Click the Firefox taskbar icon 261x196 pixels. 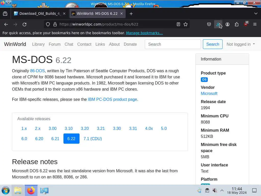click(x=31, y=190)
